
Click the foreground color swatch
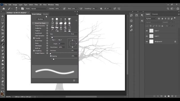[x=2, y=94]
